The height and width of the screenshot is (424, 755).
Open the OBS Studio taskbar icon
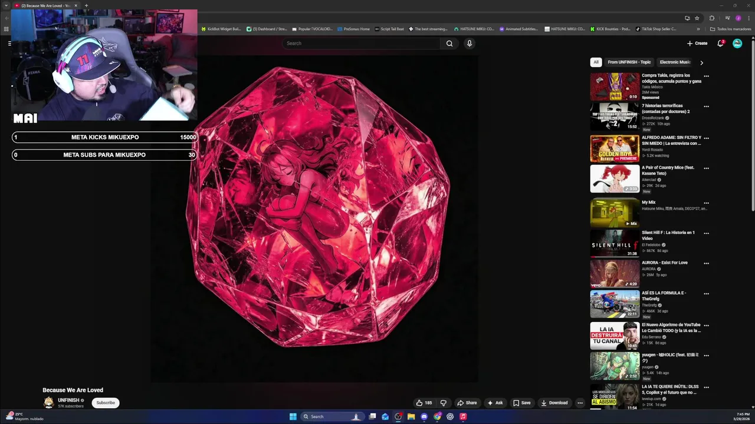(398, 416)
